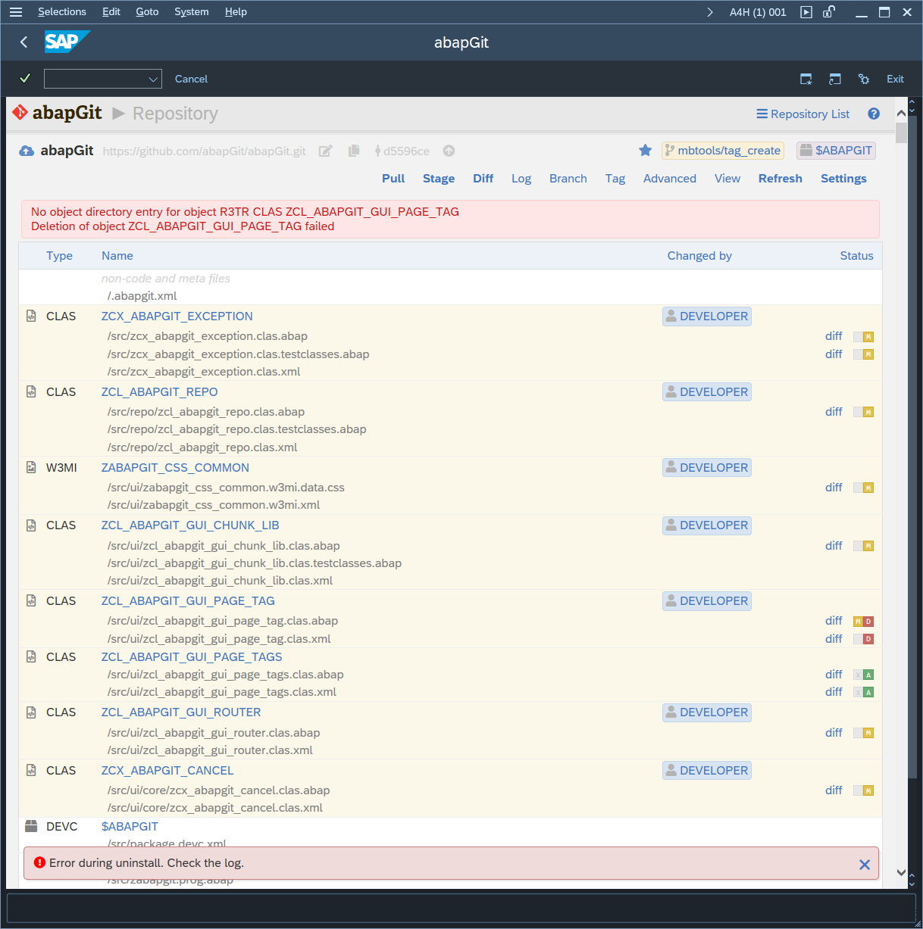This screenshot has width=923, height=929.
Task: Go back using the back arrow
Action: (24, 42)
